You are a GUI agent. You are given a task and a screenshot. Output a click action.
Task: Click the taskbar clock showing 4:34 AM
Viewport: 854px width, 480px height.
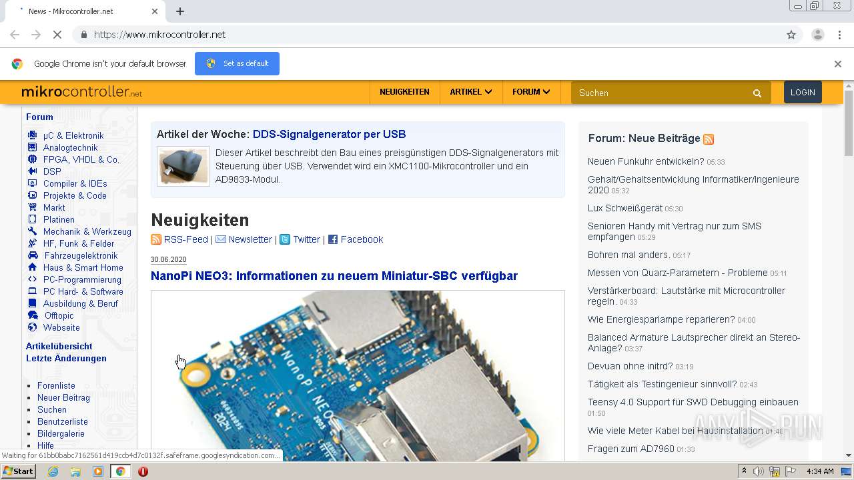point(820,471)
